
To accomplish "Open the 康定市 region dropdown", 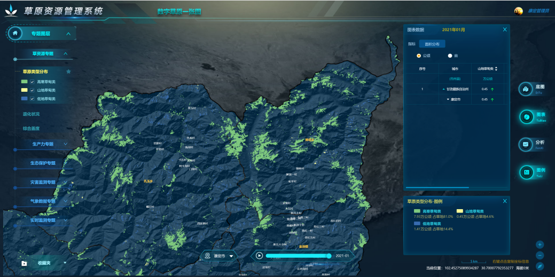I will pyautogui.click(x=231, y=256).
